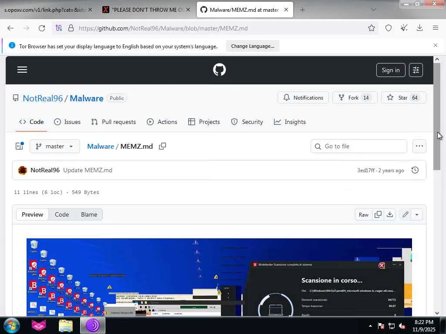Open a new browser tab with plus

coord(302,10)
